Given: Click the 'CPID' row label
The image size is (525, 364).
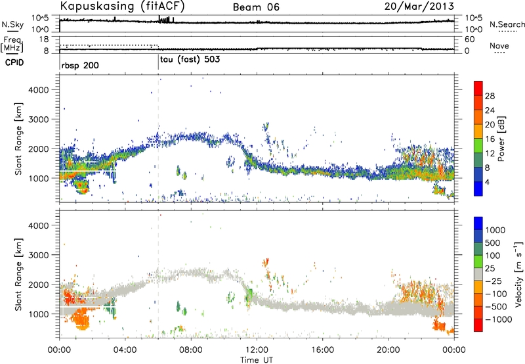Looking at the screenshot, I should [x=14, y=62].
